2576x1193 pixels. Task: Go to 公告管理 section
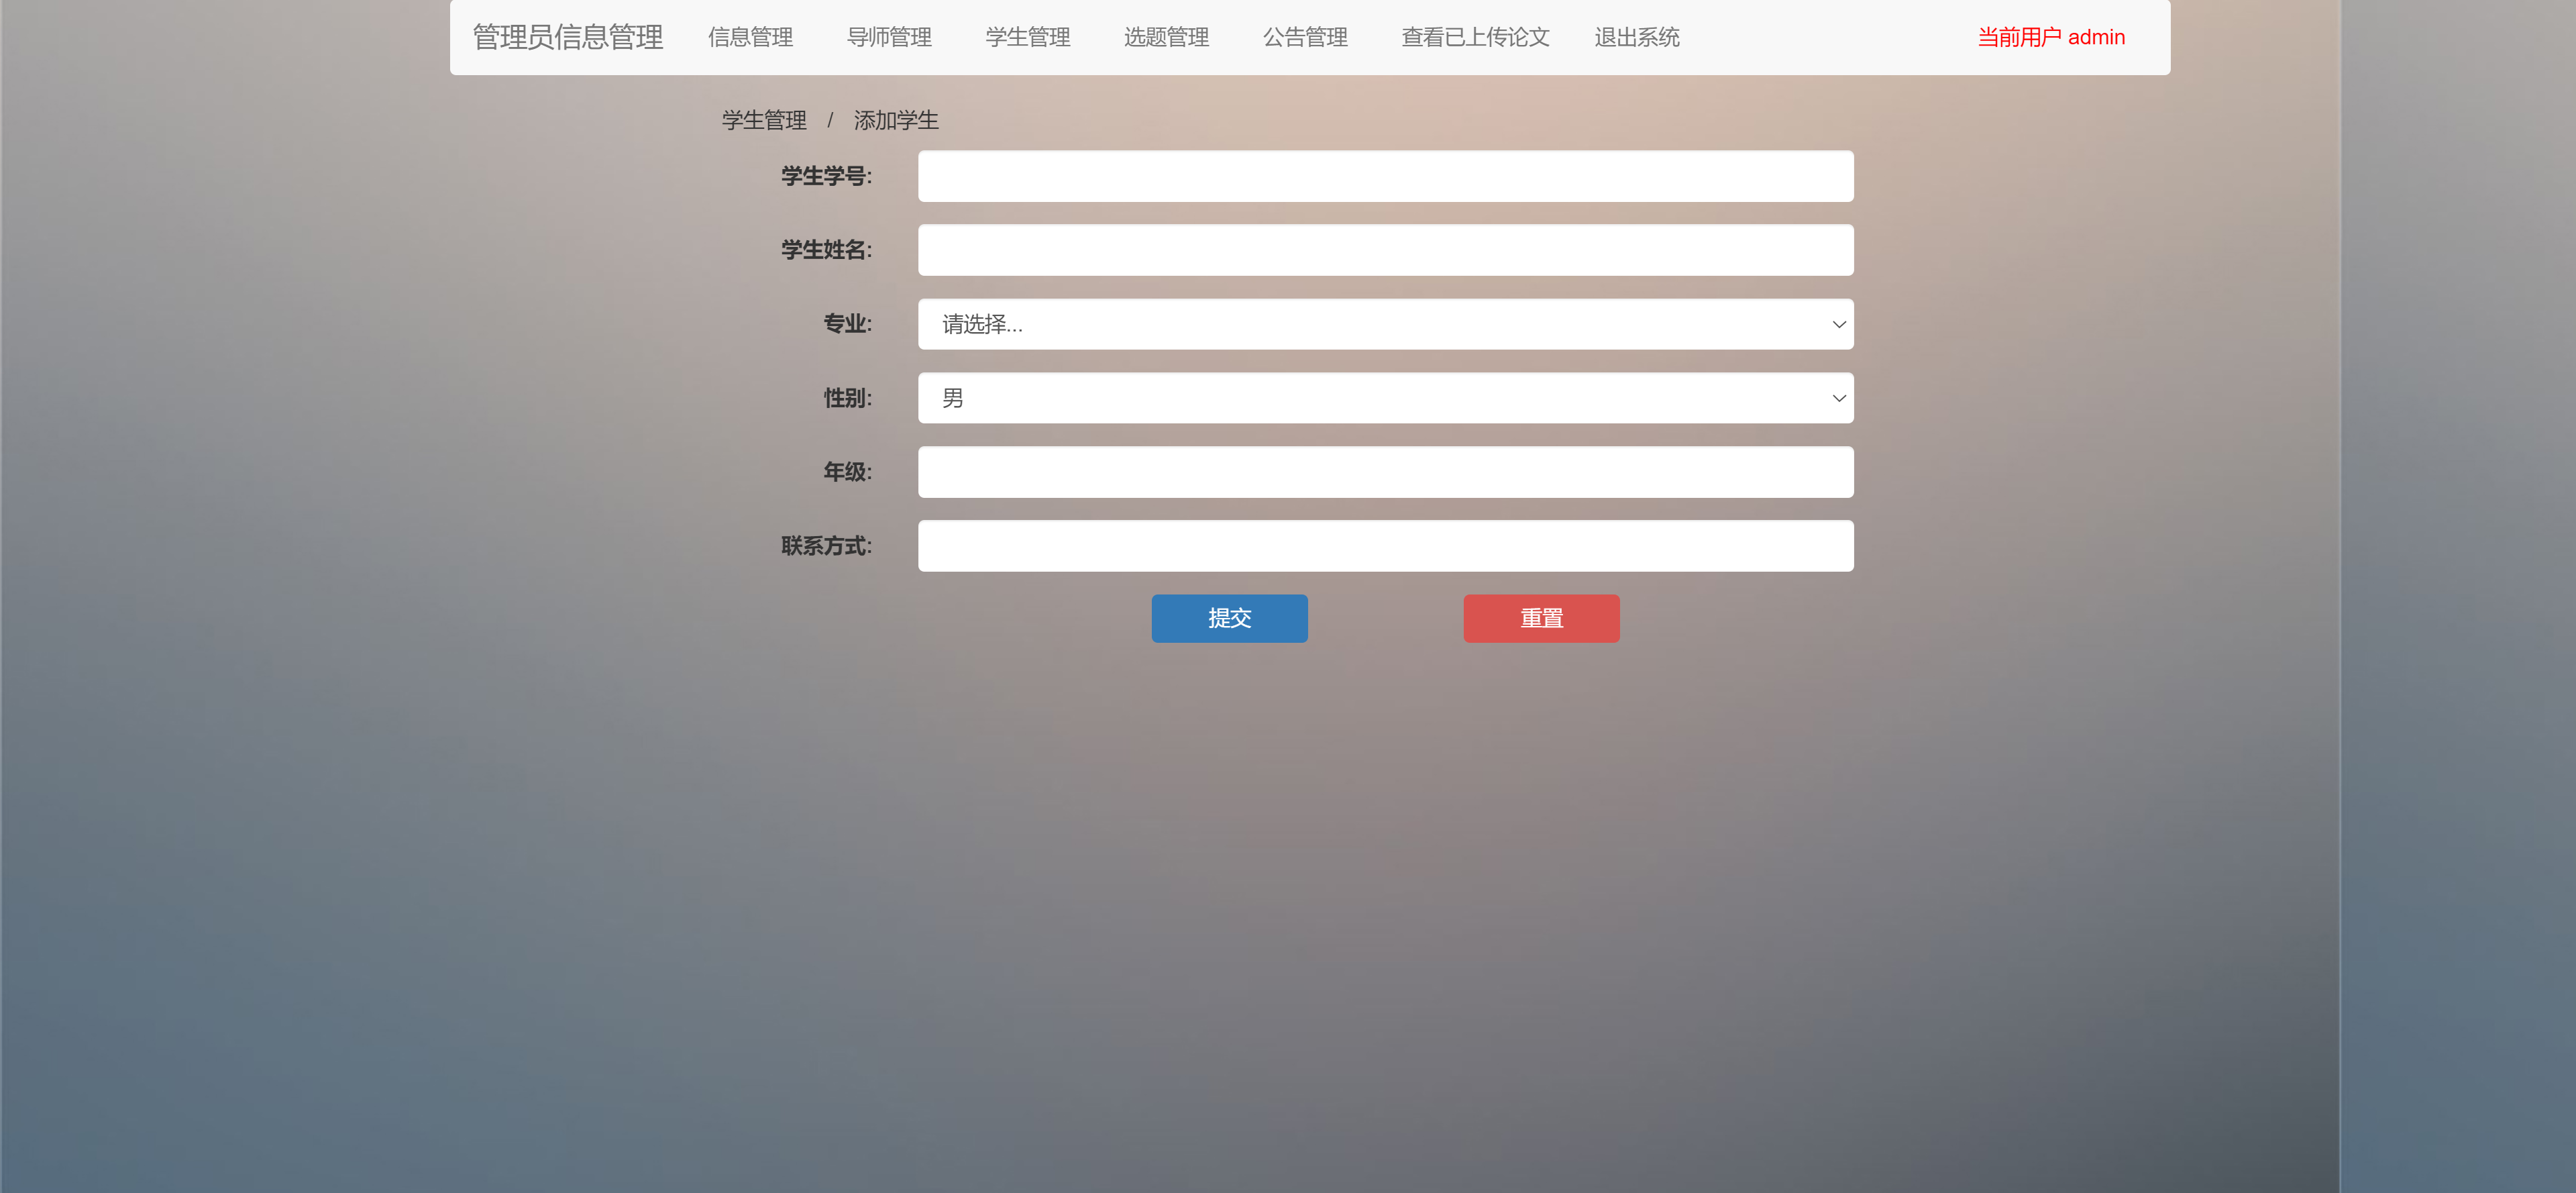coord(1305,37)
